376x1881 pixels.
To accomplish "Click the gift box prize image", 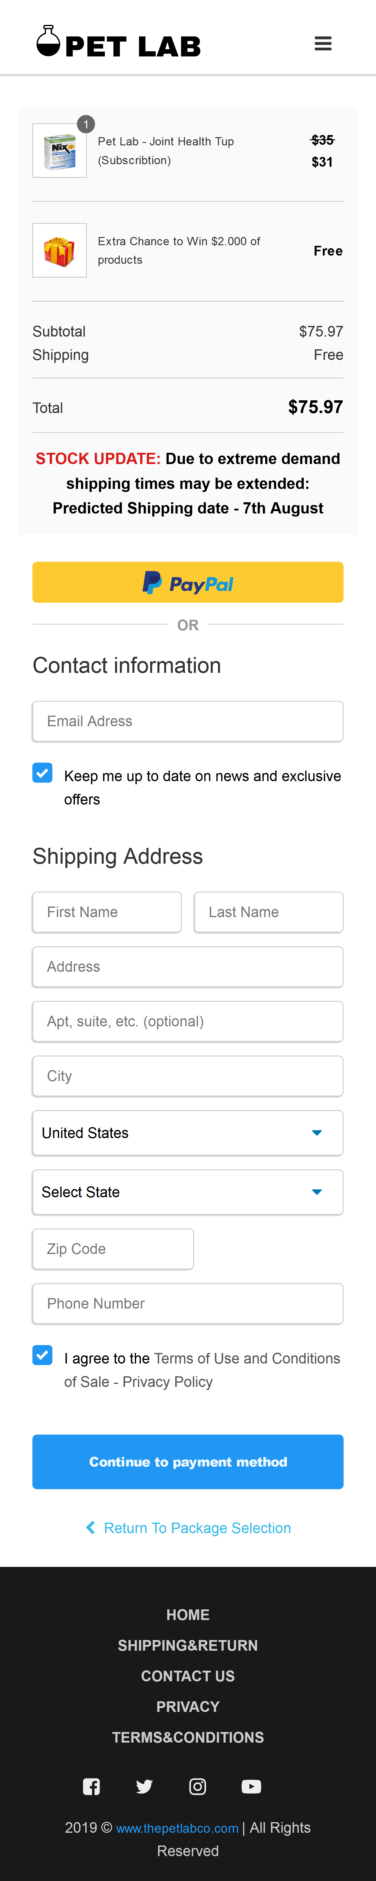I will [x=60, y=250].
